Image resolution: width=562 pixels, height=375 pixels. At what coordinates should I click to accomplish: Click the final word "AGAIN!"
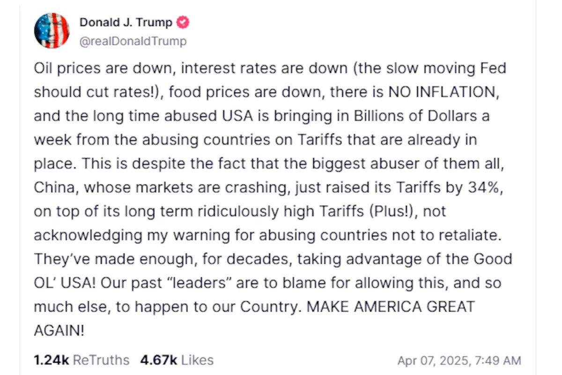[59, 331]
